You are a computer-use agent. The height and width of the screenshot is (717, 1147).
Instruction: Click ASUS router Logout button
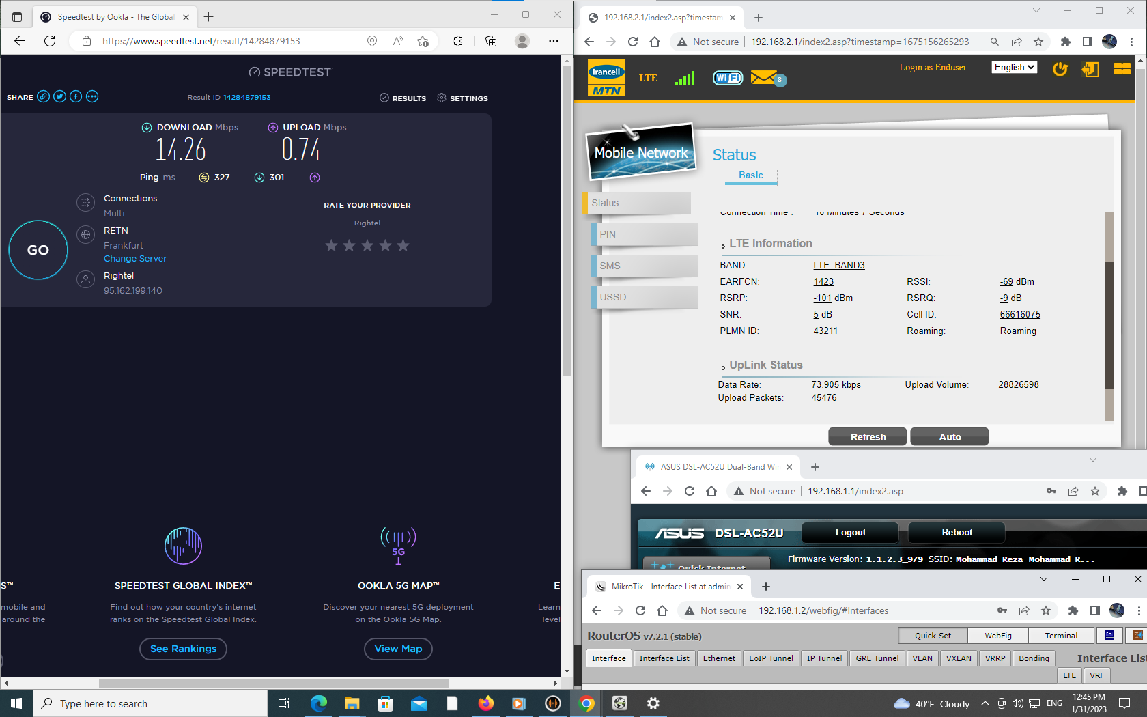851,533
